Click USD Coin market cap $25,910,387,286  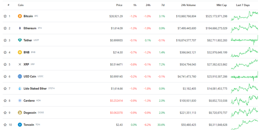coord(217,77)
